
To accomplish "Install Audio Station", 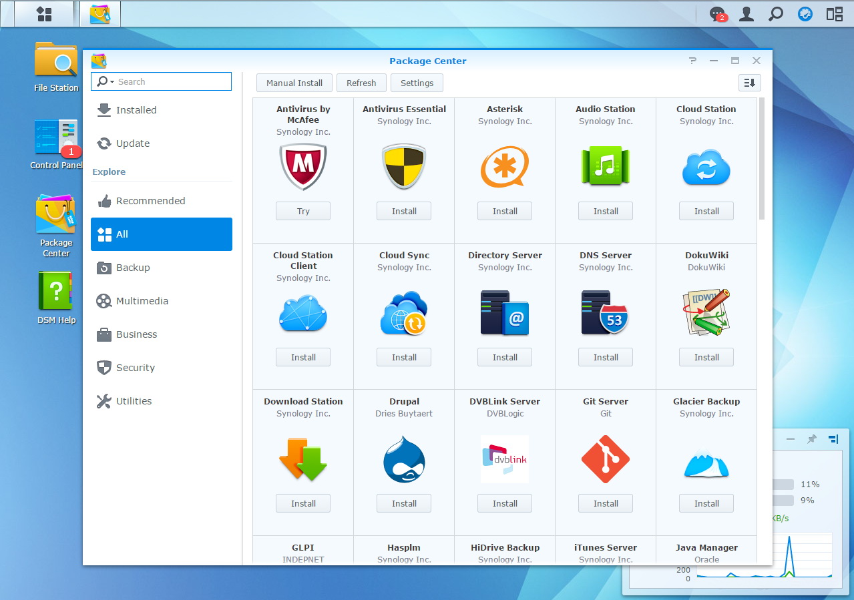I will click(606, 211).
